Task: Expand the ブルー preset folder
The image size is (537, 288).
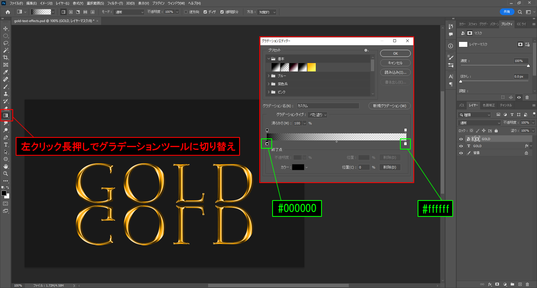Action: (x=269, y=76)
